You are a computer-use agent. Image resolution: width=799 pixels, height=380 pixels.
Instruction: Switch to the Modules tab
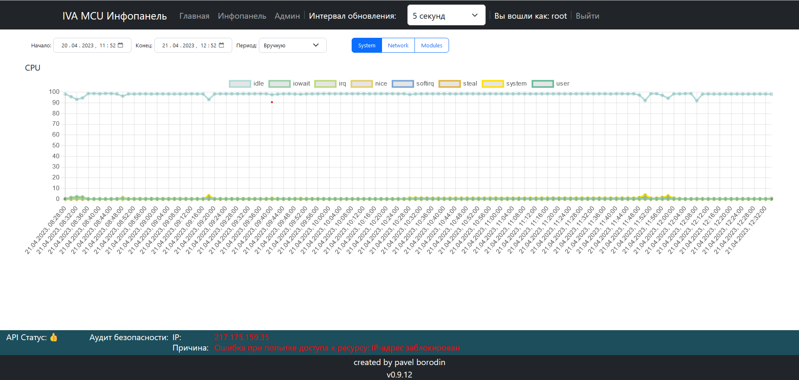[432, 45]
